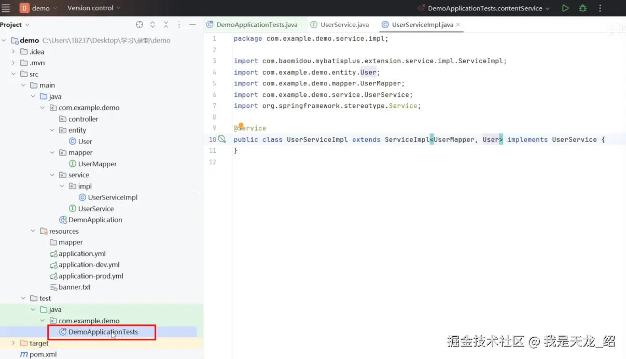Select com.example.demo package under test java
This screenshot has height=359, width=626.
pos(89,321)
